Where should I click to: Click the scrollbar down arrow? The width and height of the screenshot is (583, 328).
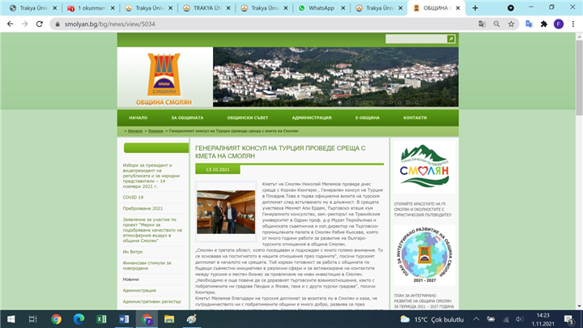[579, 306]
